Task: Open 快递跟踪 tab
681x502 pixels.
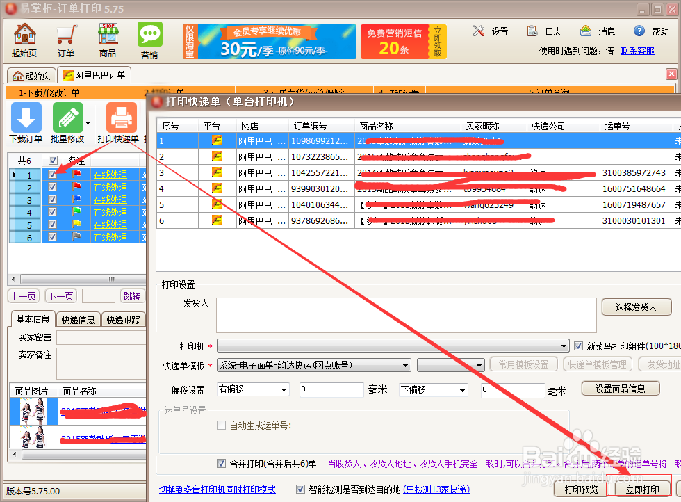Action: pos(124,320)
